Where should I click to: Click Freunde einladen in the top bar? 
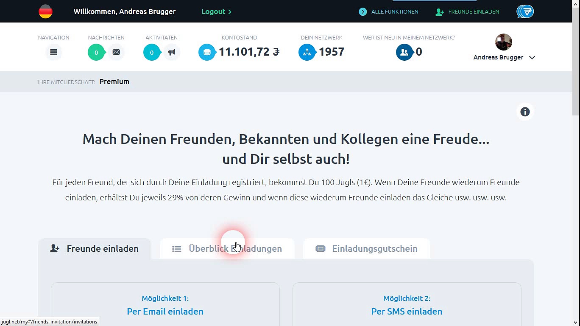468,11
